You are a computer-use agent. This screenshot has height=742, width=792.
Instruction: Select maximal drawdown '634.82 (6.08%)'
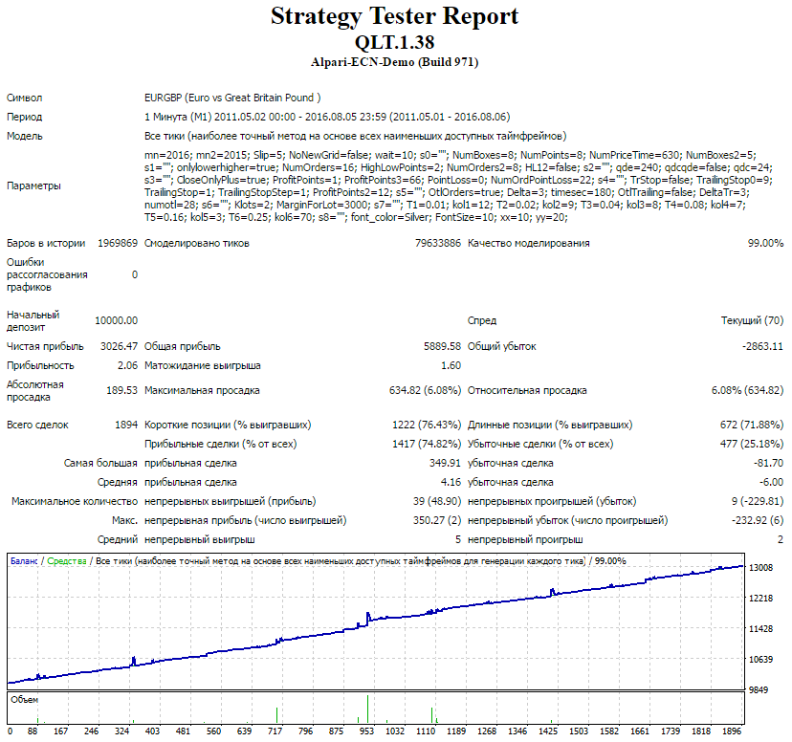(425, 391)
